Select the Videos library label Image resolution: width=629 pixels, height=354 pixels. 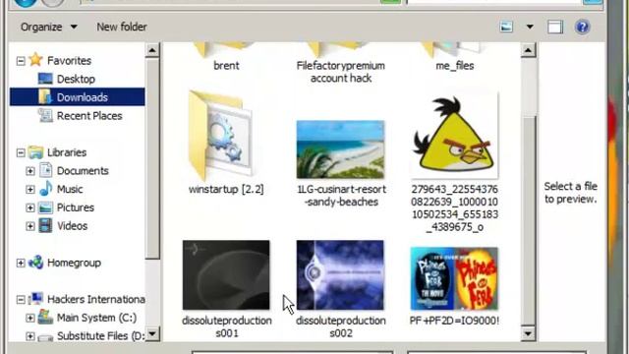pos(72,226)
